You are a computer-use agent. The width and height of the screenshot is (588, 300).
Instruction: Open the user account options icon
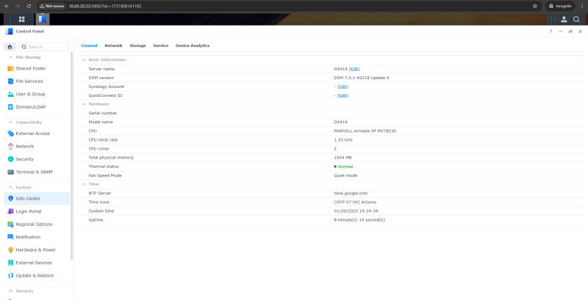(x=564, y=19)
